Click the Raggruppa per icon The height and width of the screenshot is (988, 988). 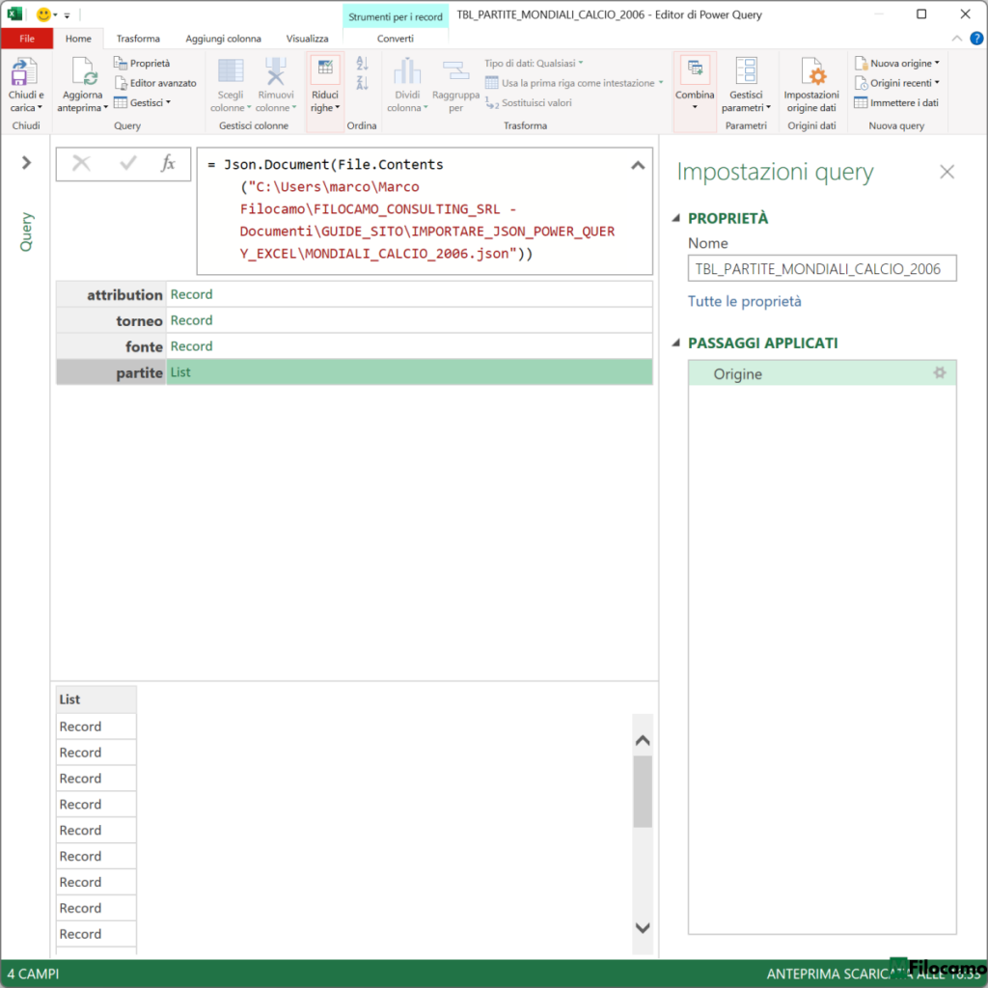pos(455,71)
